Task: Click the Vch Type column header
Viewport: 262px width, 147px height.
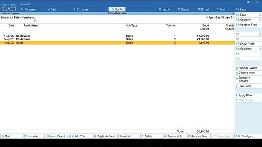Action: coord(132,25)
